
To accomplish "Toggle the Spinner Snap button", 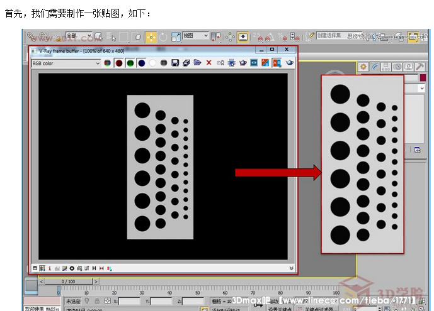I will 295,37.
